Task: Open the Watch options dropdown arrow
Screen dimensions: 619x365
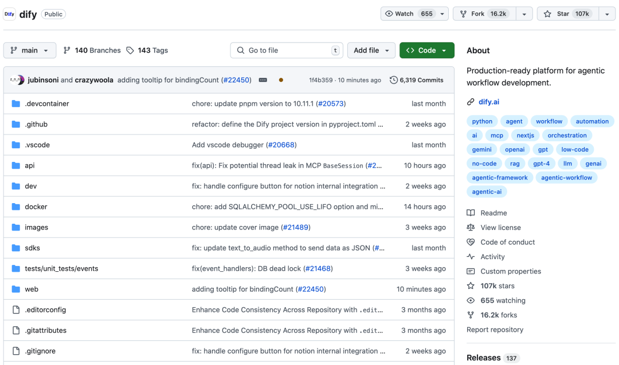Action: point(442,14)
